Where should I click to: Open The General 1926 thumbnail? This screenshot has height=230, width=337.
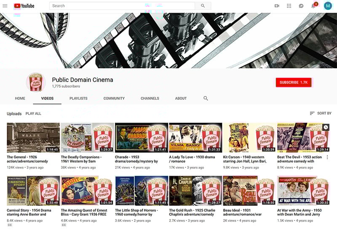(33, 138)
